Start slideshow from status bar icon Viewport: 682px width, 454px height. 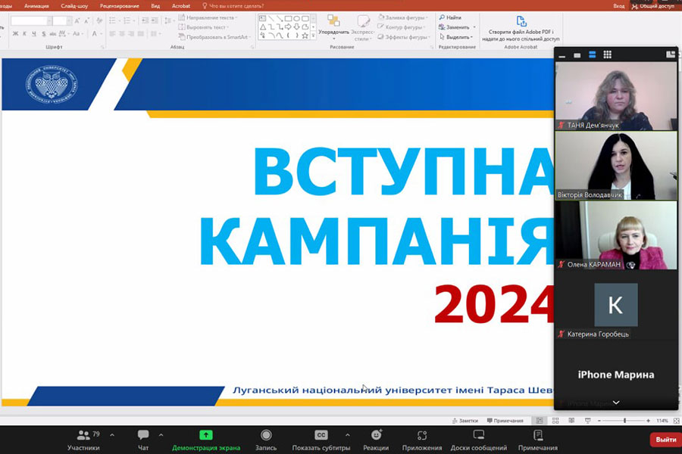click(587, 421)
